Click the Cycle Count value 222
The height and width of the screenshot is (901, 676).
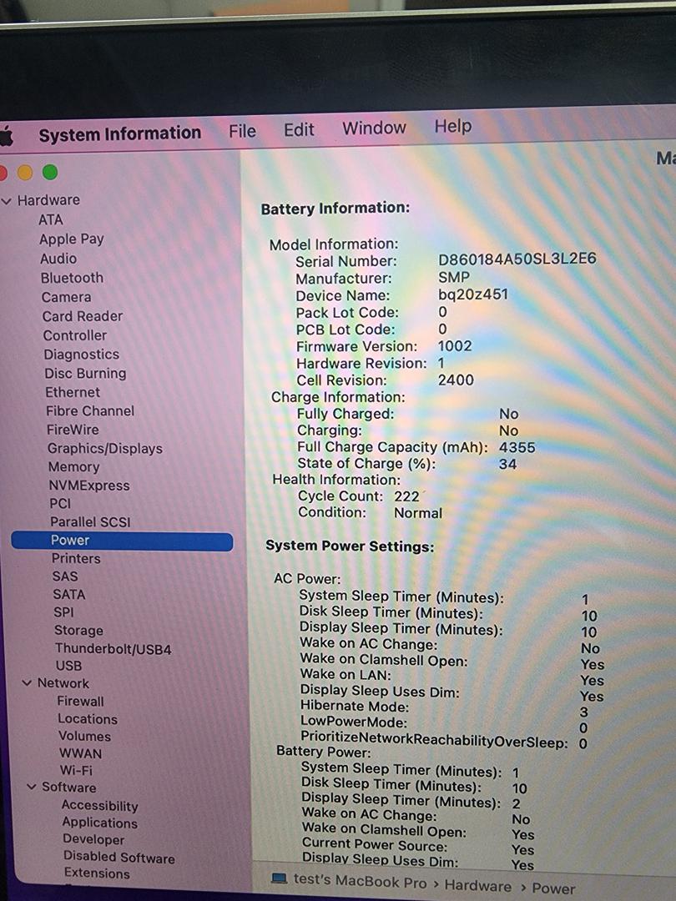pyautogui.click(x=406, y=496)
